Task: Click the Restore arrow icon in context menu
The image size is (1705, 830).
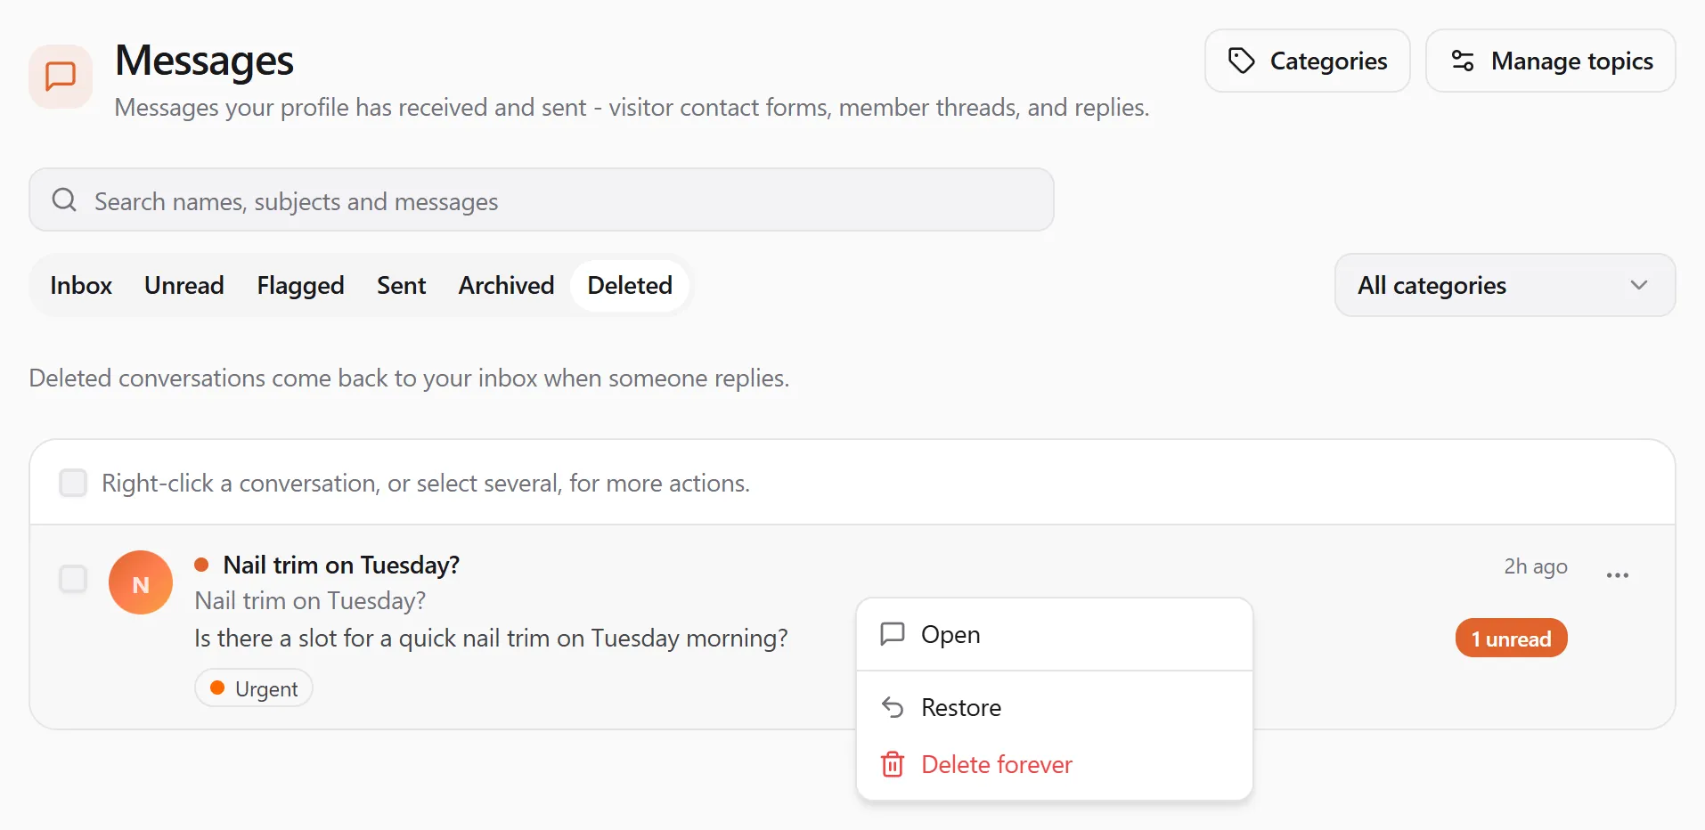Action: [893, 707]
